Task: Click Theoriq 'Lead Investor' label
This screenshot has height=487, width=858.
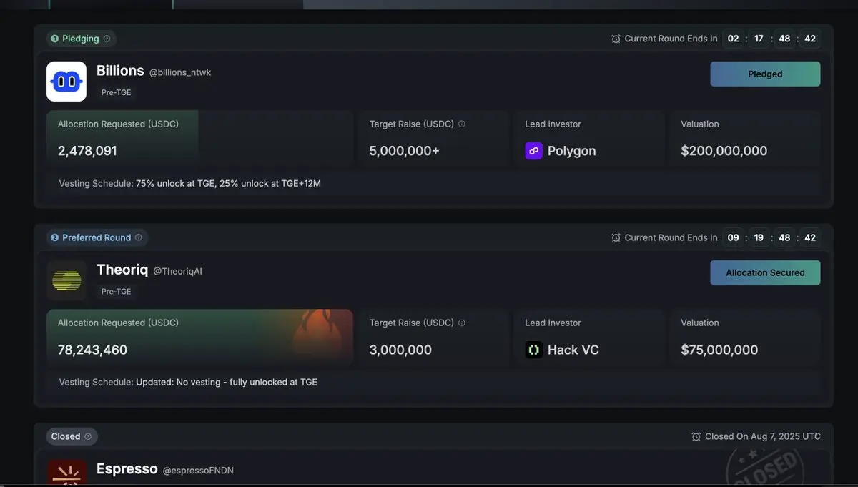Action: point(553,323)
